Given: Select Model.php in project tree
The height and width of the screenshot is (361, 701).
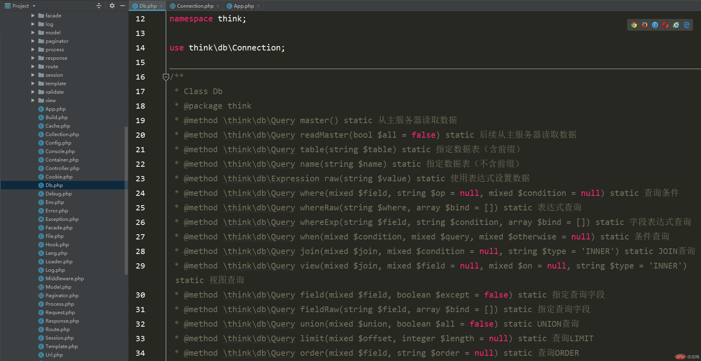Looking at the screenshot, I should 55,287.
